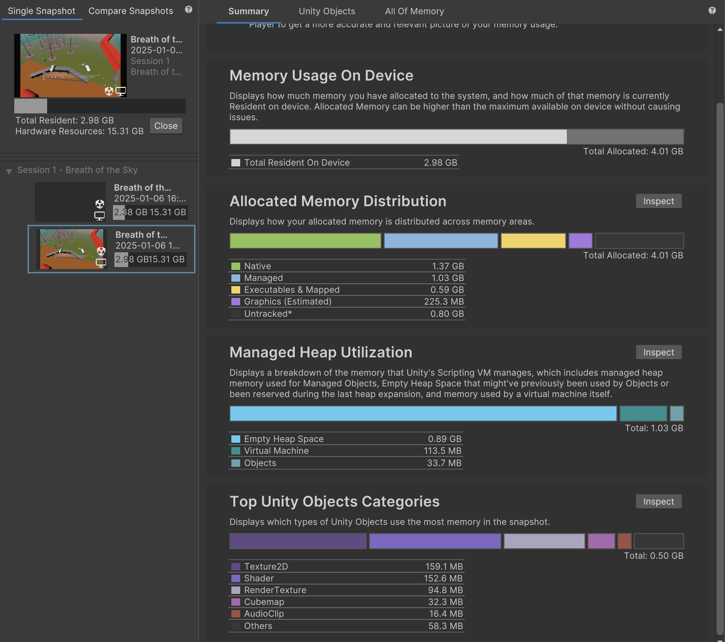725x642 pixels.
Task: Click the purple Texture2D legend swatch
Action: (x=235, y=566)
